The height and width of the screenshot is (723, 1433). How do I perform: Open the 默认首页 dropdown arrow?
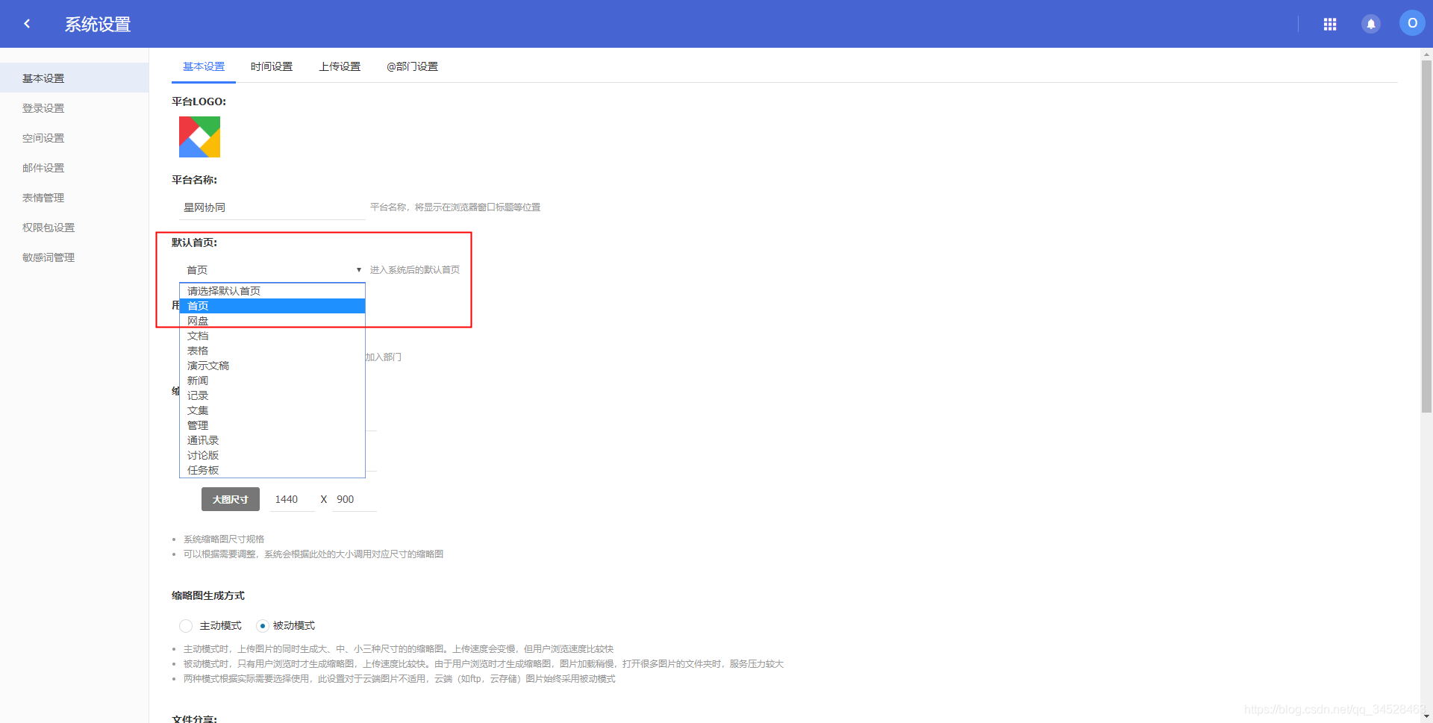pyautogui.click(x=357, y=269)
